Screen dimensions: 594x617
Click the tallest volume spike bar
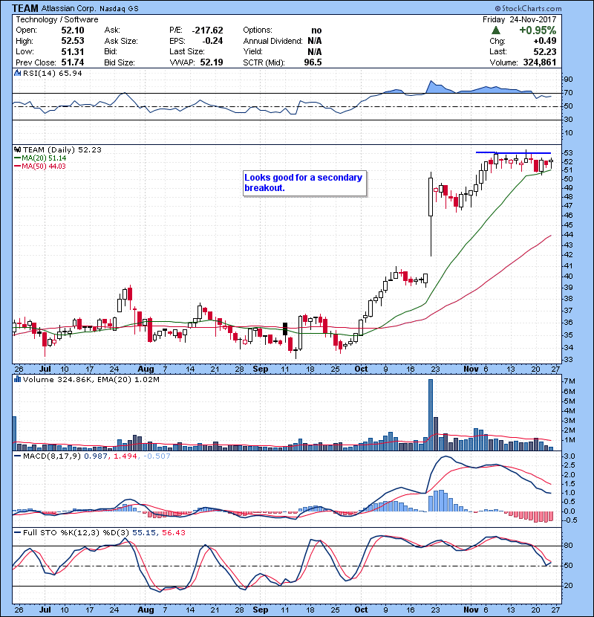[x=431, y=414]
